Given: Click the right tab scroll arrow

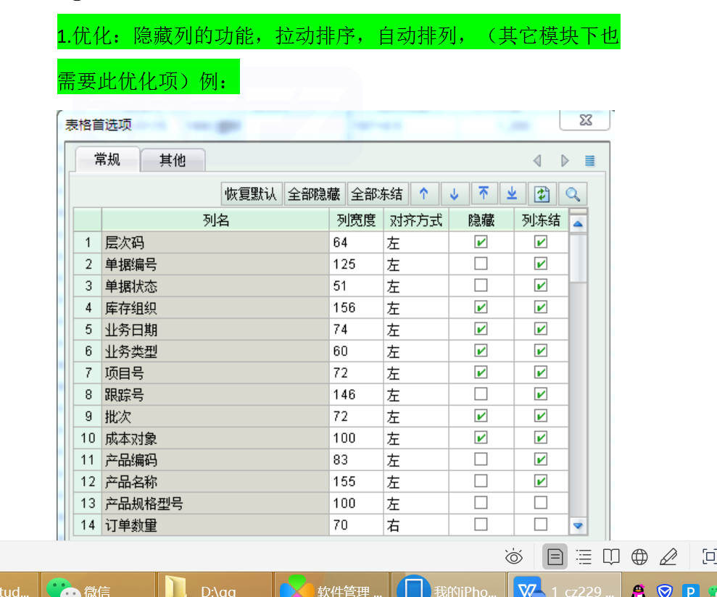Looking at the screenshot, I should [x=565, y=161].
